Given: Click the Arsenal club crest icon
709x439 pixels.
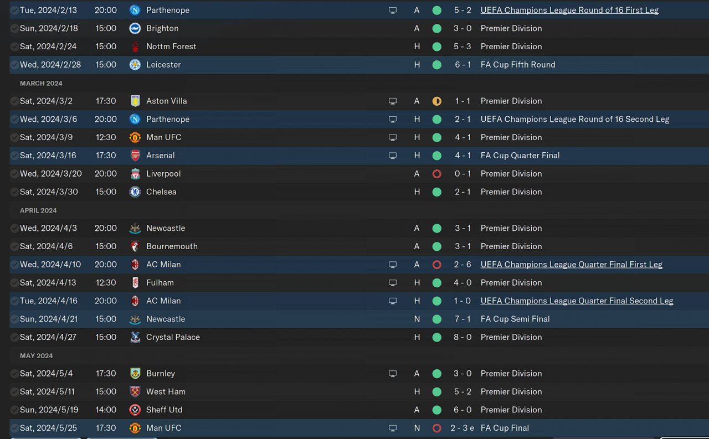Looking at the screenshot, I should [135, 156].
